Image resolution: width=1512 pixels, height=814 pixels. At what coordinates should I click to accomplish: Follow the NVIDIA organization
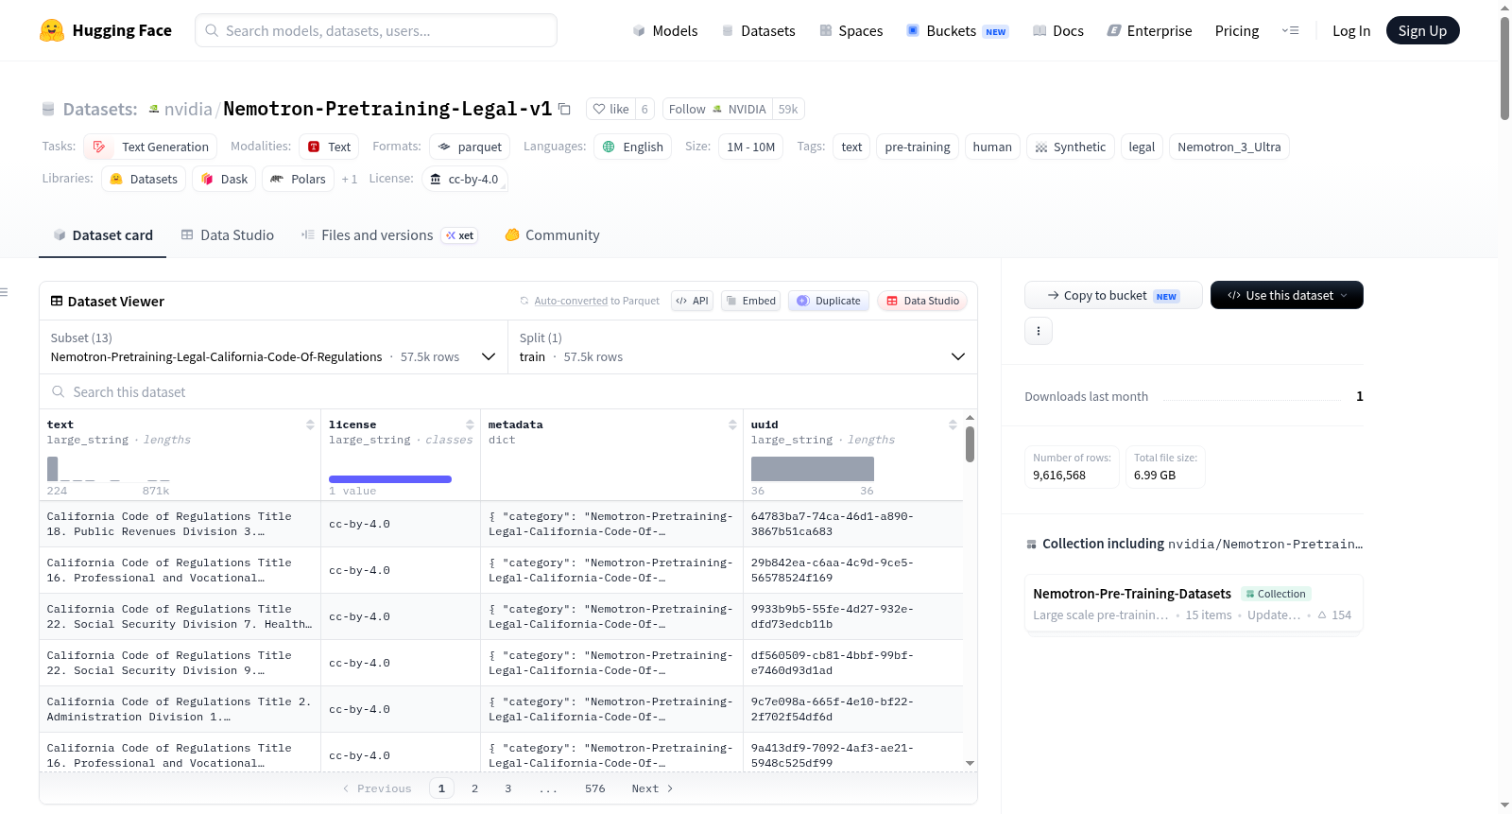point(717,109)
